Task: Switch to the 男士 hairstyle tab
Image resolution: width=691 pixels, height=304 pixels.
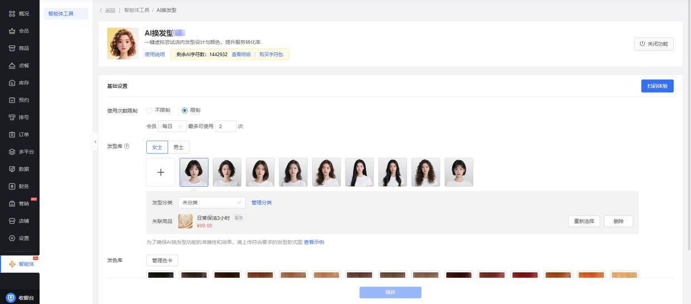Action: coord(178,147)
